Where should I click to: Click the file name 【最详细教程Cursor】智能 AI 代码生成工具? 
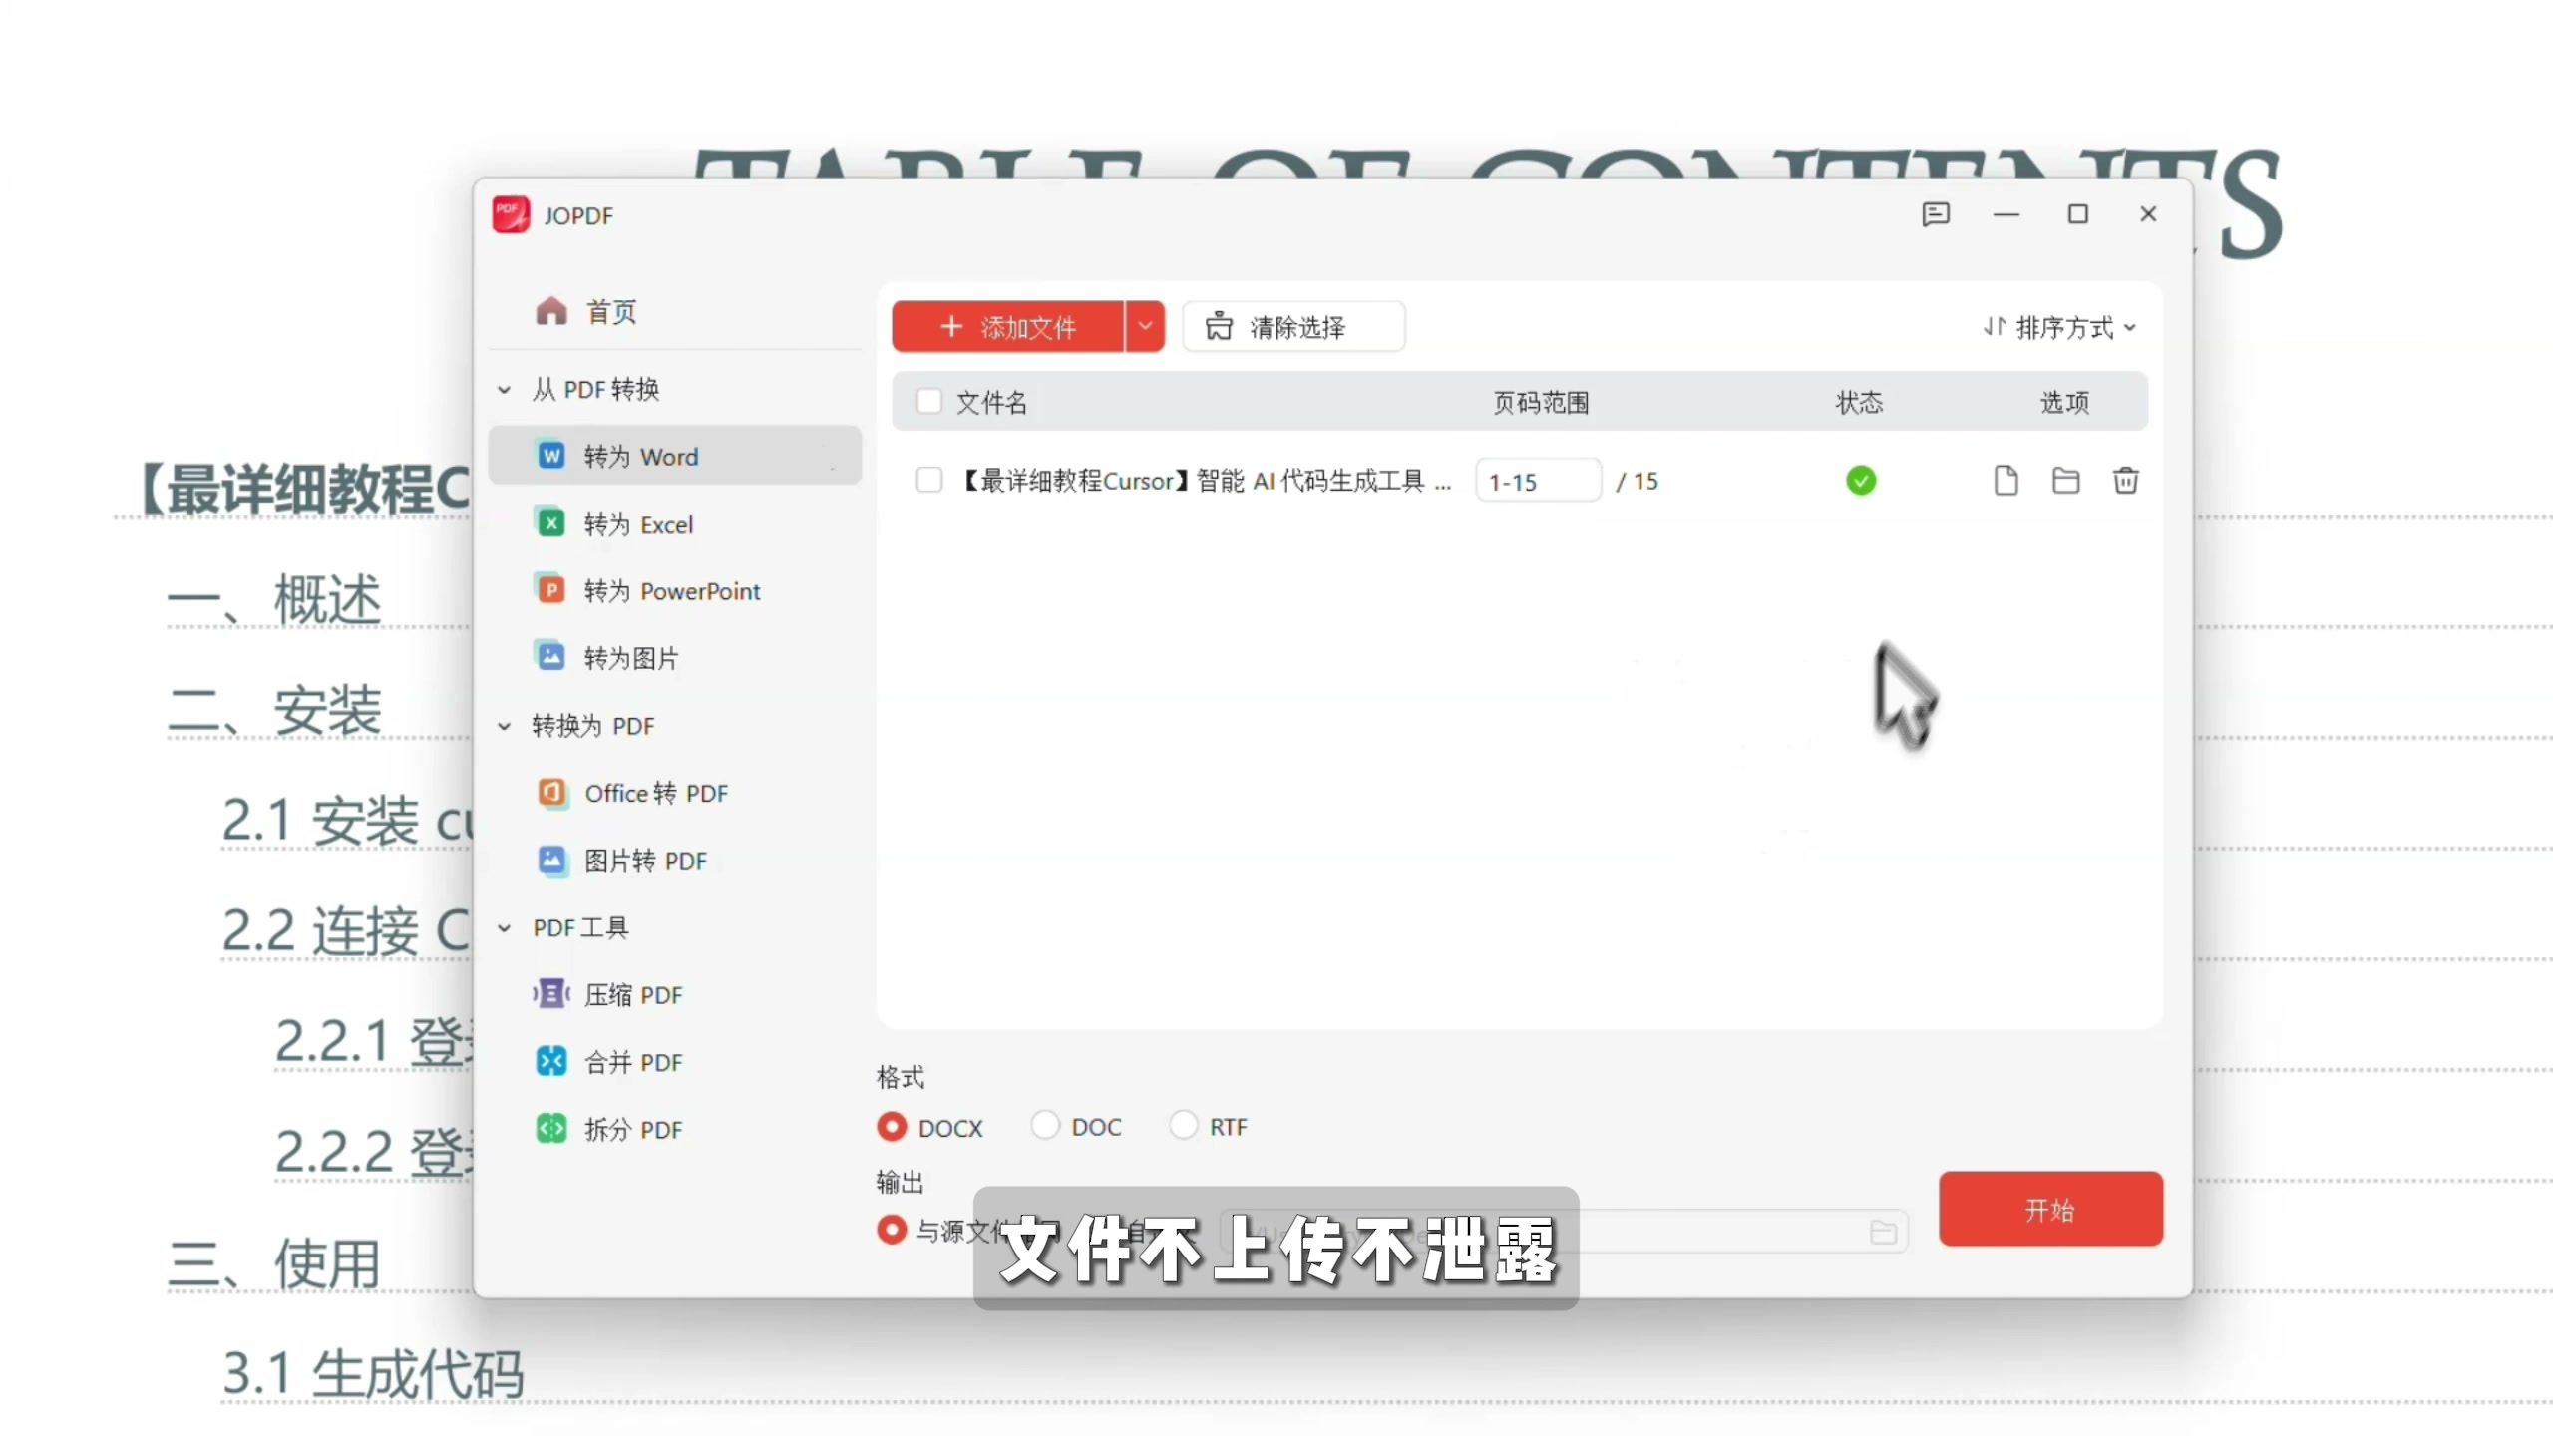coord(1205,481)
